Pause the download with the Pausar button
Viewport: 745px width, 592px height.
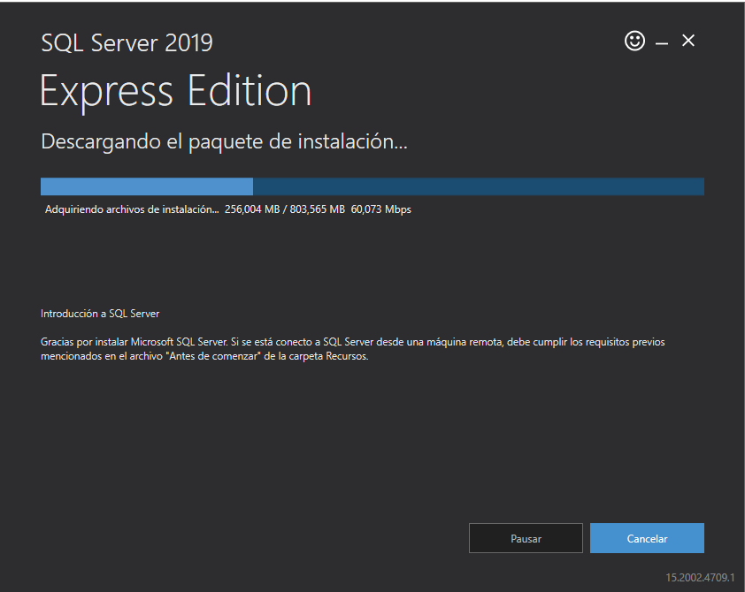526,538
